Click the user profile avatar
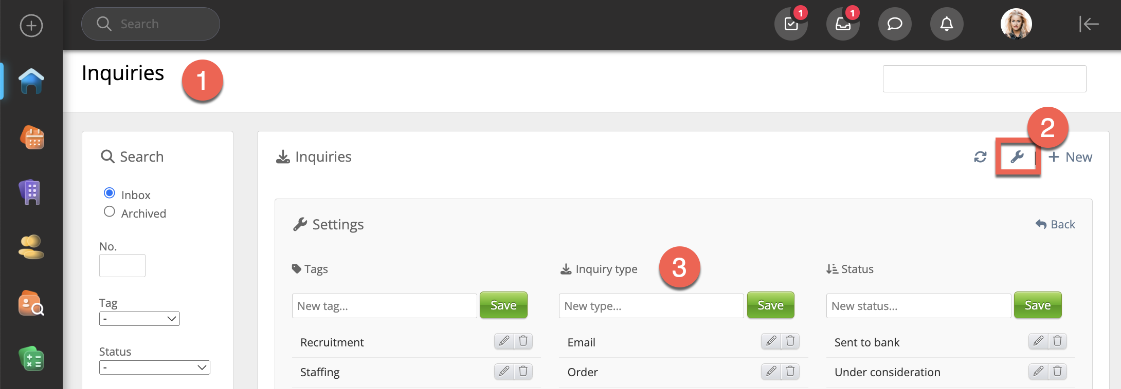The image size is (1121, 389). [x=1016, y=24]
